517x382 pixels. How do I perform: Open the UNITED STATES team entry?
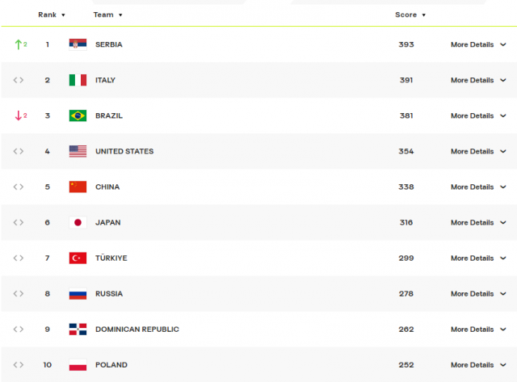click(124, 151)
